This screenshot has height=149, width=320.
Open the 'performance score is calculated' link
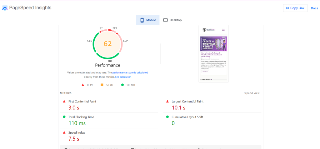[130, 72]
